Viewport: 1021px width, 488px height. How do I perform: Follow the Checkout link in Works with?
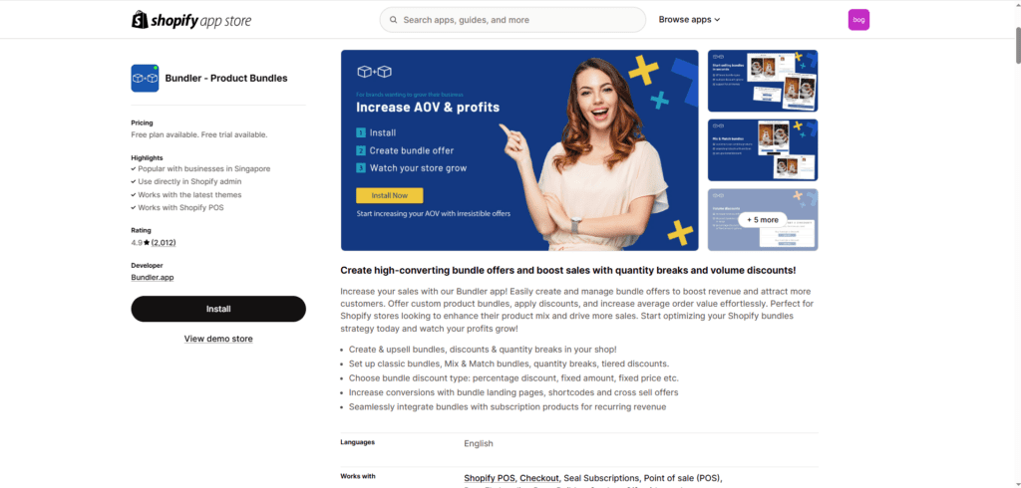click(x=539, y=477)
